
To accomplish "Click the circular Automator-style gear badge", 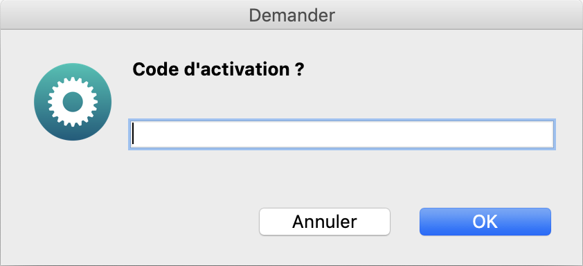I will point(73,102).
